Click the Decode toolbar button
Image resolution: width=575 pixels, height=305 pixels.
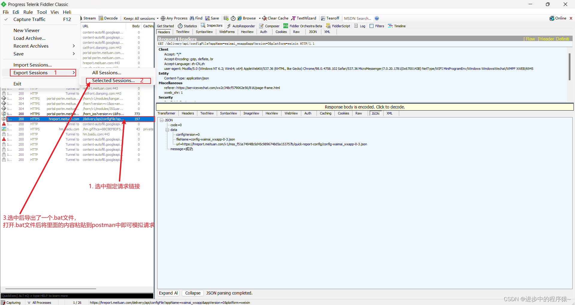(108, 18)
